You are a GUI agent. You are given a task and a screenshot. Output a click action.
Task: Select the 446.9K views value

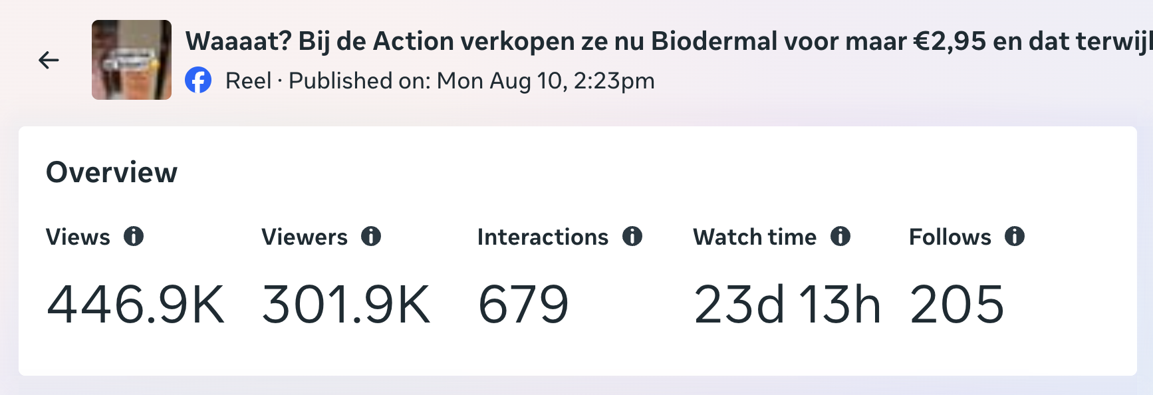(136, 305)
